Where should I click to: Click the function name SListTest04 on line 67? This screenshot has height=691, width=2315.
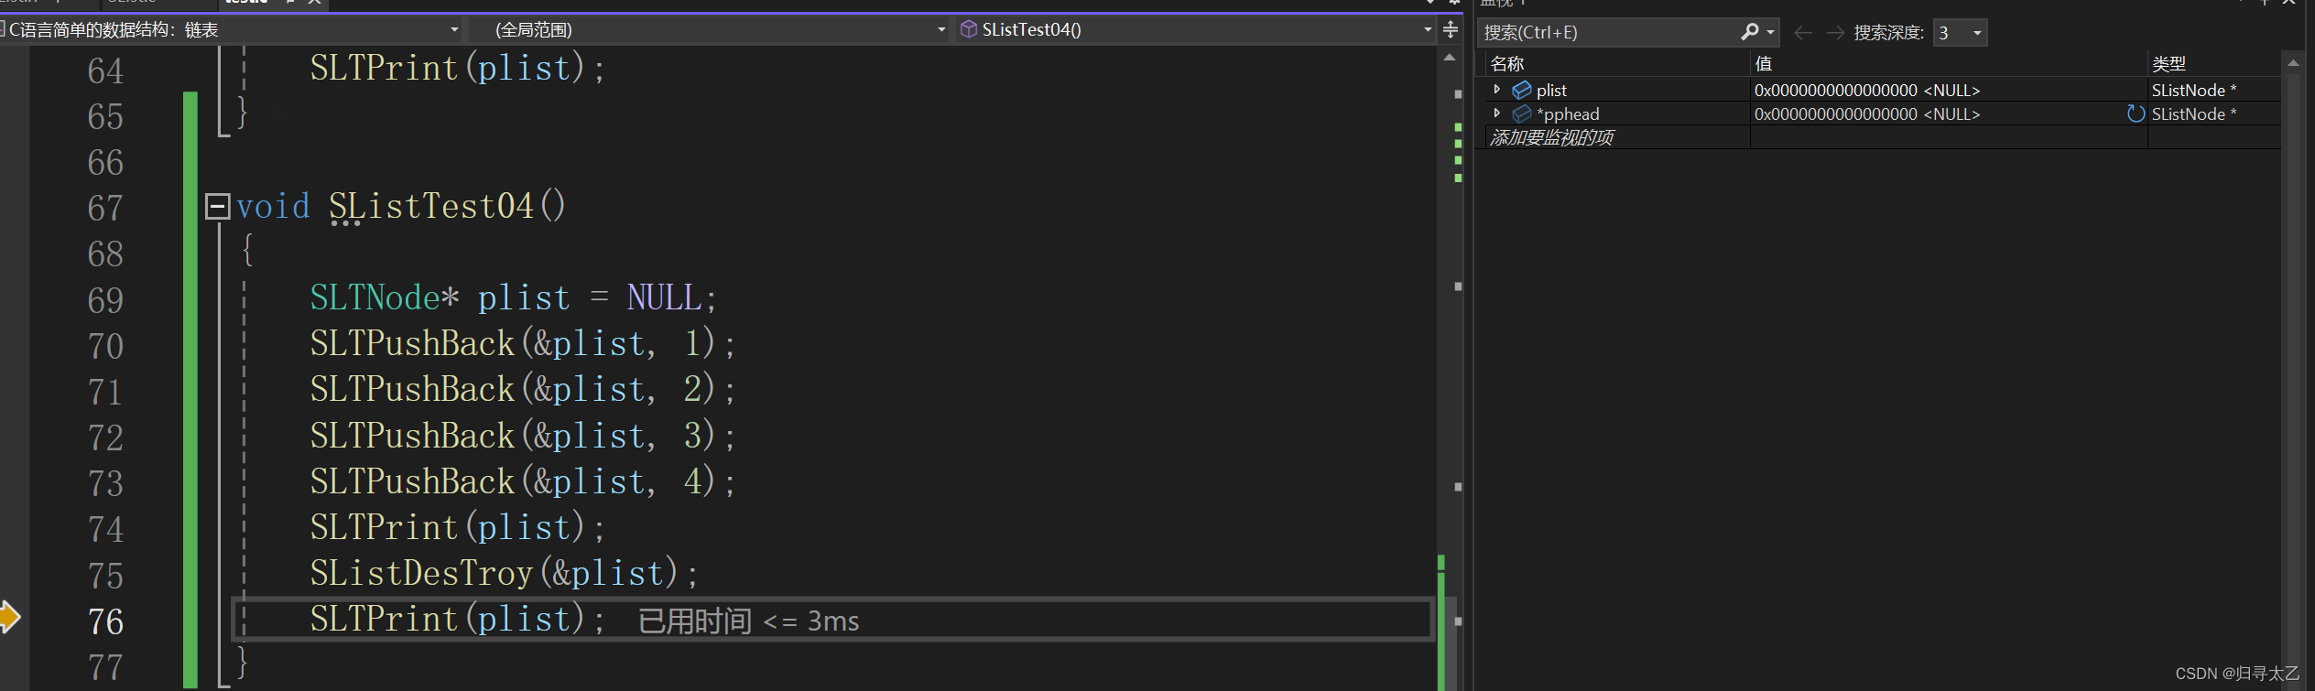(x=431, y=206)
